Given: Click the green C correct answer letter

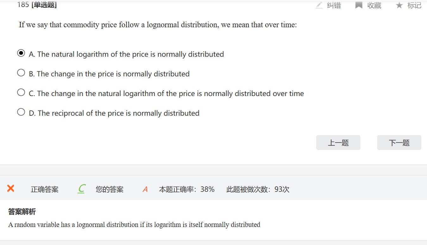Looking at the screenshot, I should tap(81, 189).
